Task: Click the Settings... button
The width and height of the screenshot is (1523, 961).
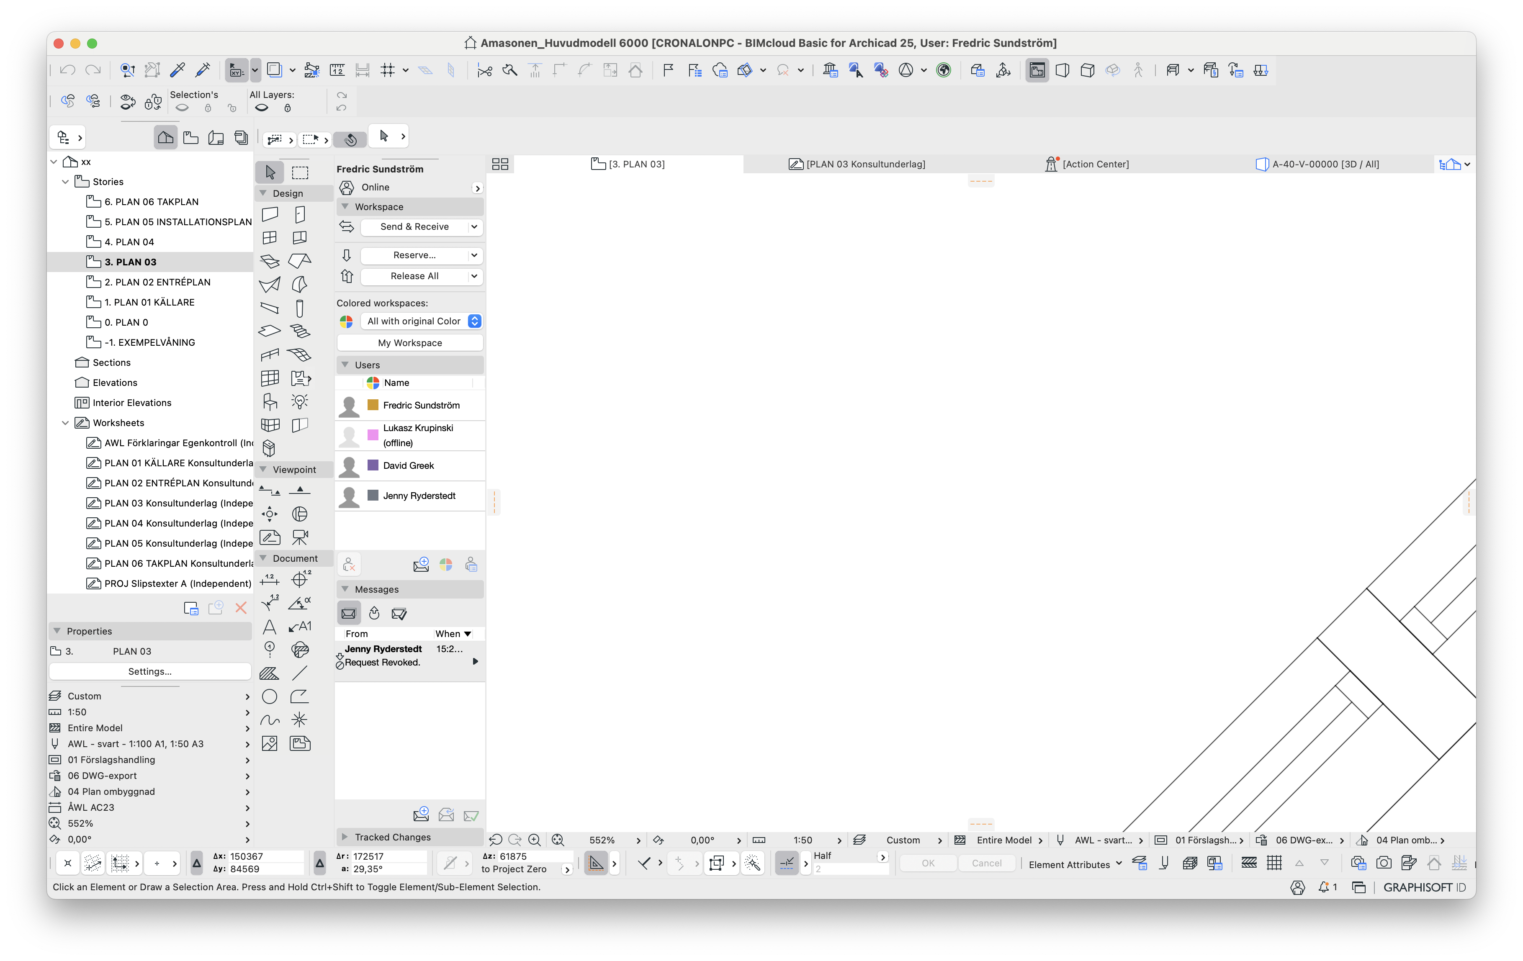Action: tap(150, 671)
